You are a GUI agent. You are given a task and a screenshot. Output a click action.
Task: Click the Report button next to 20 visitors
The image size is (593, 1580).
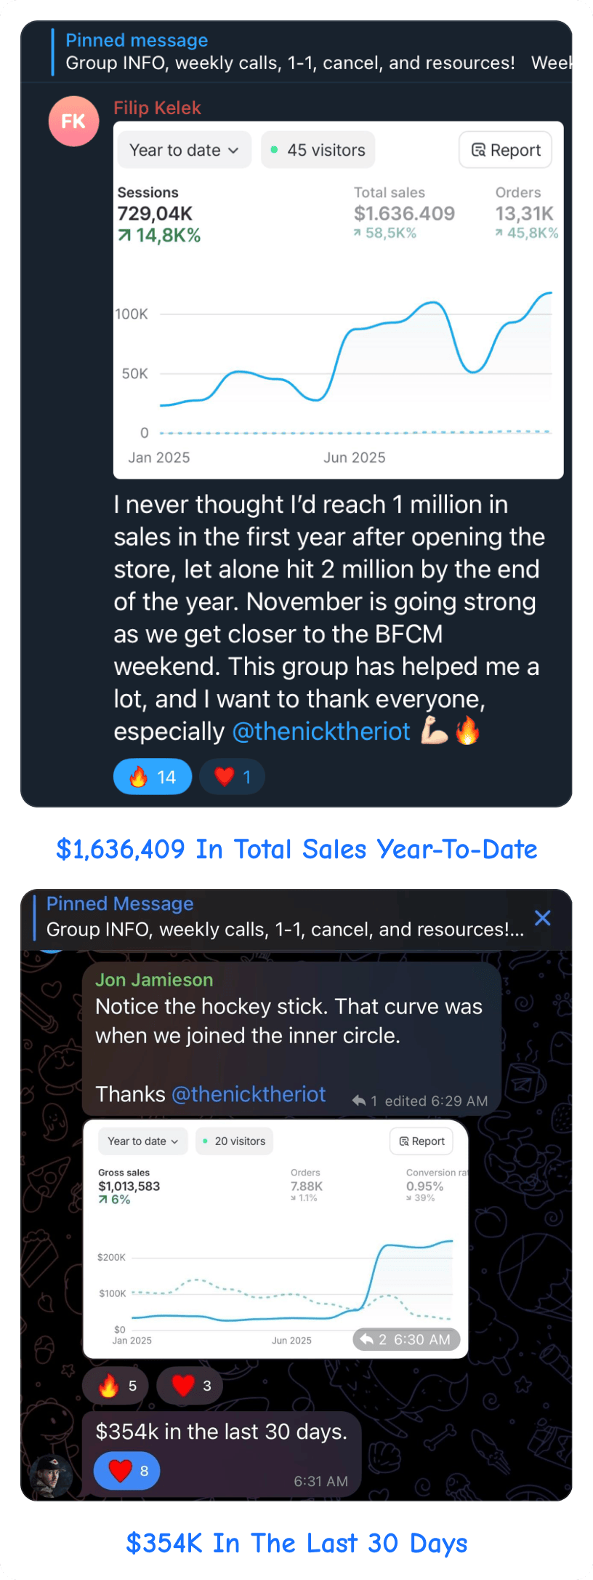[x=421, y=1141]
